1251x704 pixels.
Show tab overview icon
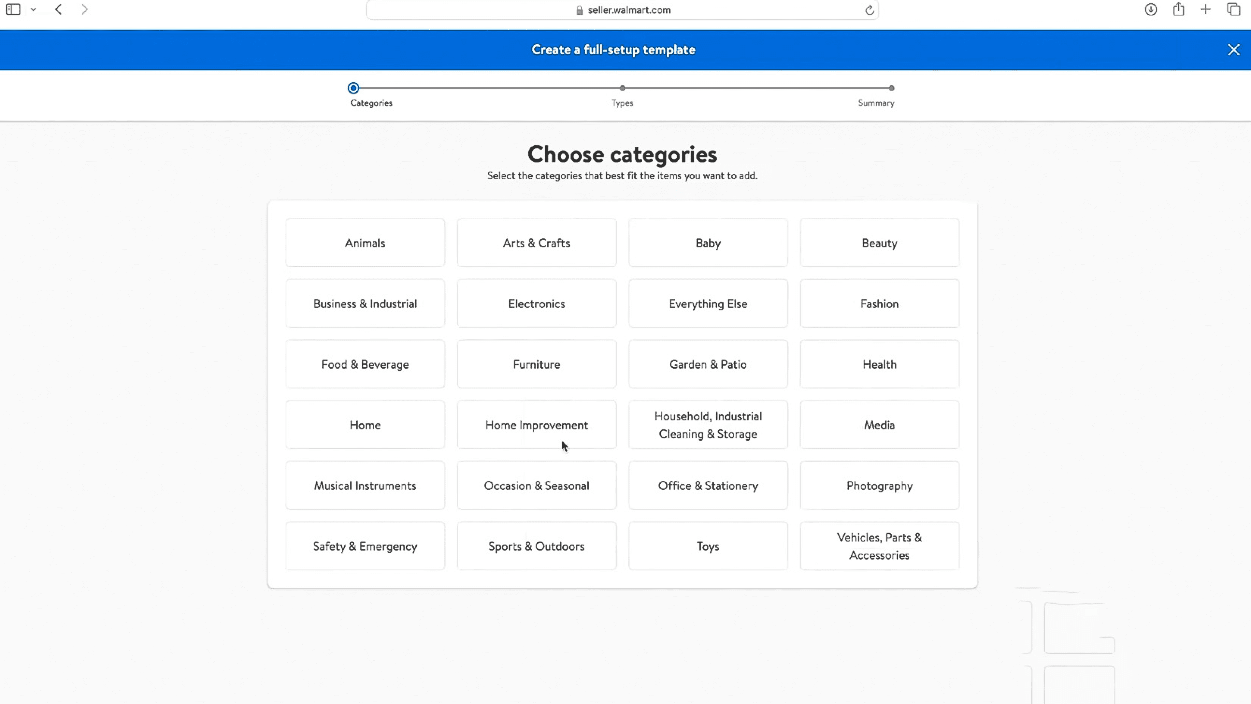coord(1233,9)
